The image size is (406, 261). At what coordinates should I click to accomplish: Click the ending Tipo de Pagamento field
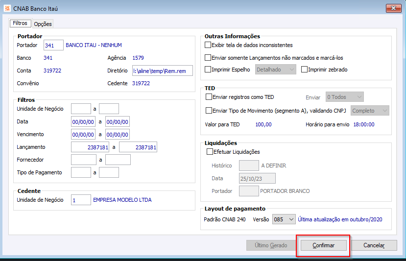click(x=109, y=172)
